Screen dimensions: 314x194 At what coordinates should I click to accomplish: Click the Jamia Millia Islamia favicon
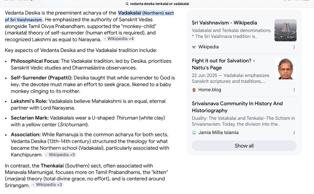tap(194, 133)
